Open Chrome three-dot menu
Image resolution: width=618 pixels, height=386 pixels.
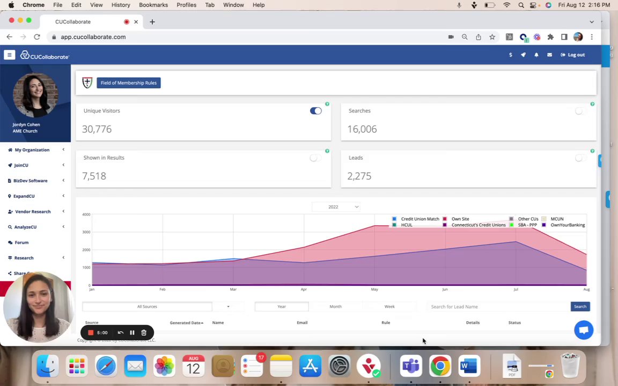pyautogui.click(x=592, y=36)
